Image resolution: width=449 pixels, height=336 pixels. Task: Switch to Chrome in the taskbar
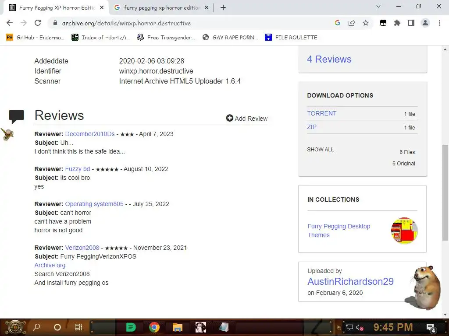(x=154, y=327)
